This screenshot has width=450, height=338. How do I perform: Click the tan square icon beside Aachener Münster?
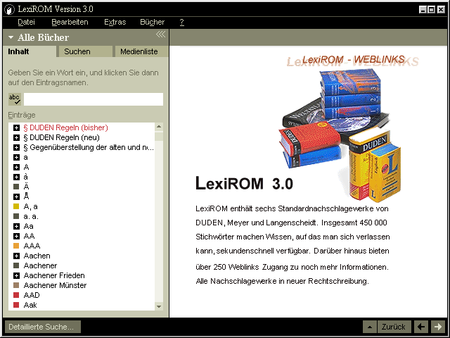[16, 285]
